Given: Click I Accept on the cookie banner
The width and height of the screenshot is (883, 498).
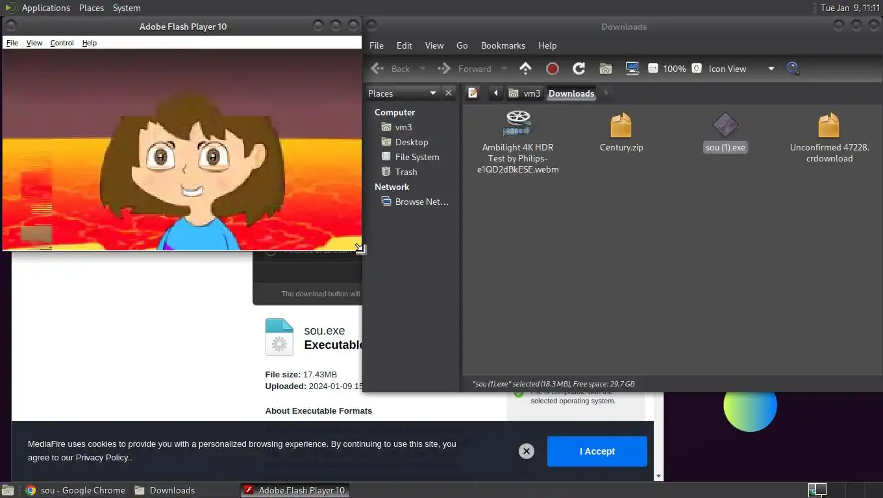Looking at the screenshot, I should click(597, 451).
